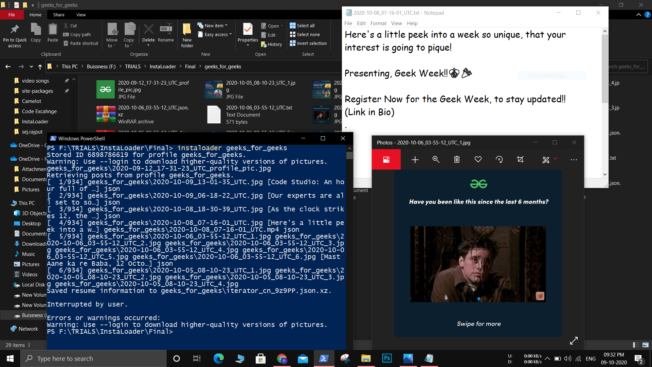Add photo to favorites with heart icon
The image size is (652, 367).
click(478, 160)
